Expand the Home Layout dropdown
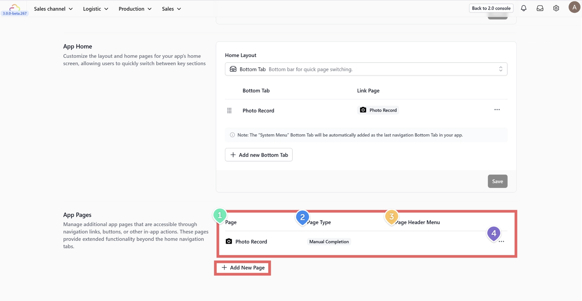The width and height of the screenshot is (582, 301). (366, 69)
